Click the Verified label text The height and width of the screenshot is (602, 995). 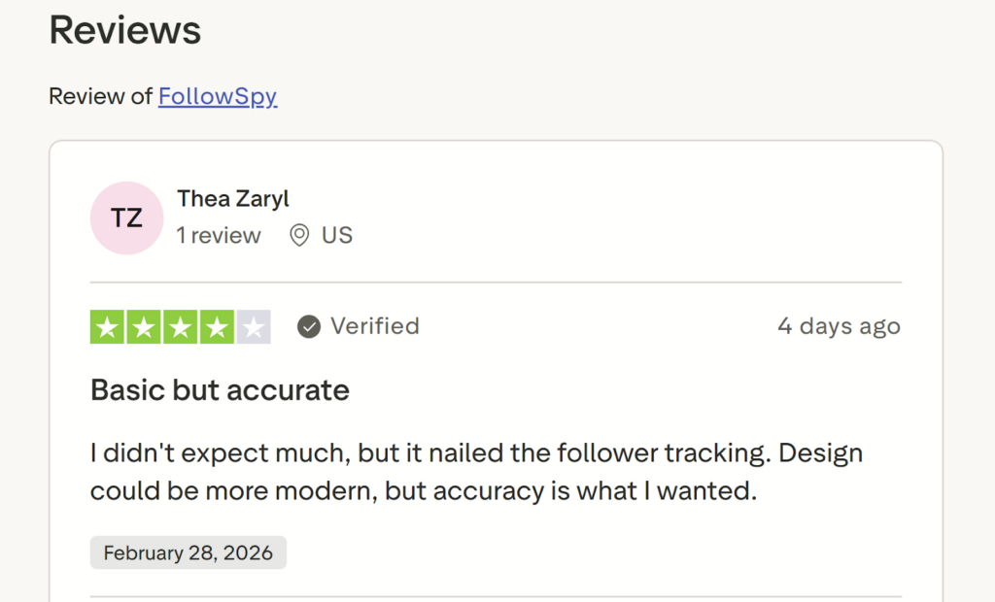[375, 326]
